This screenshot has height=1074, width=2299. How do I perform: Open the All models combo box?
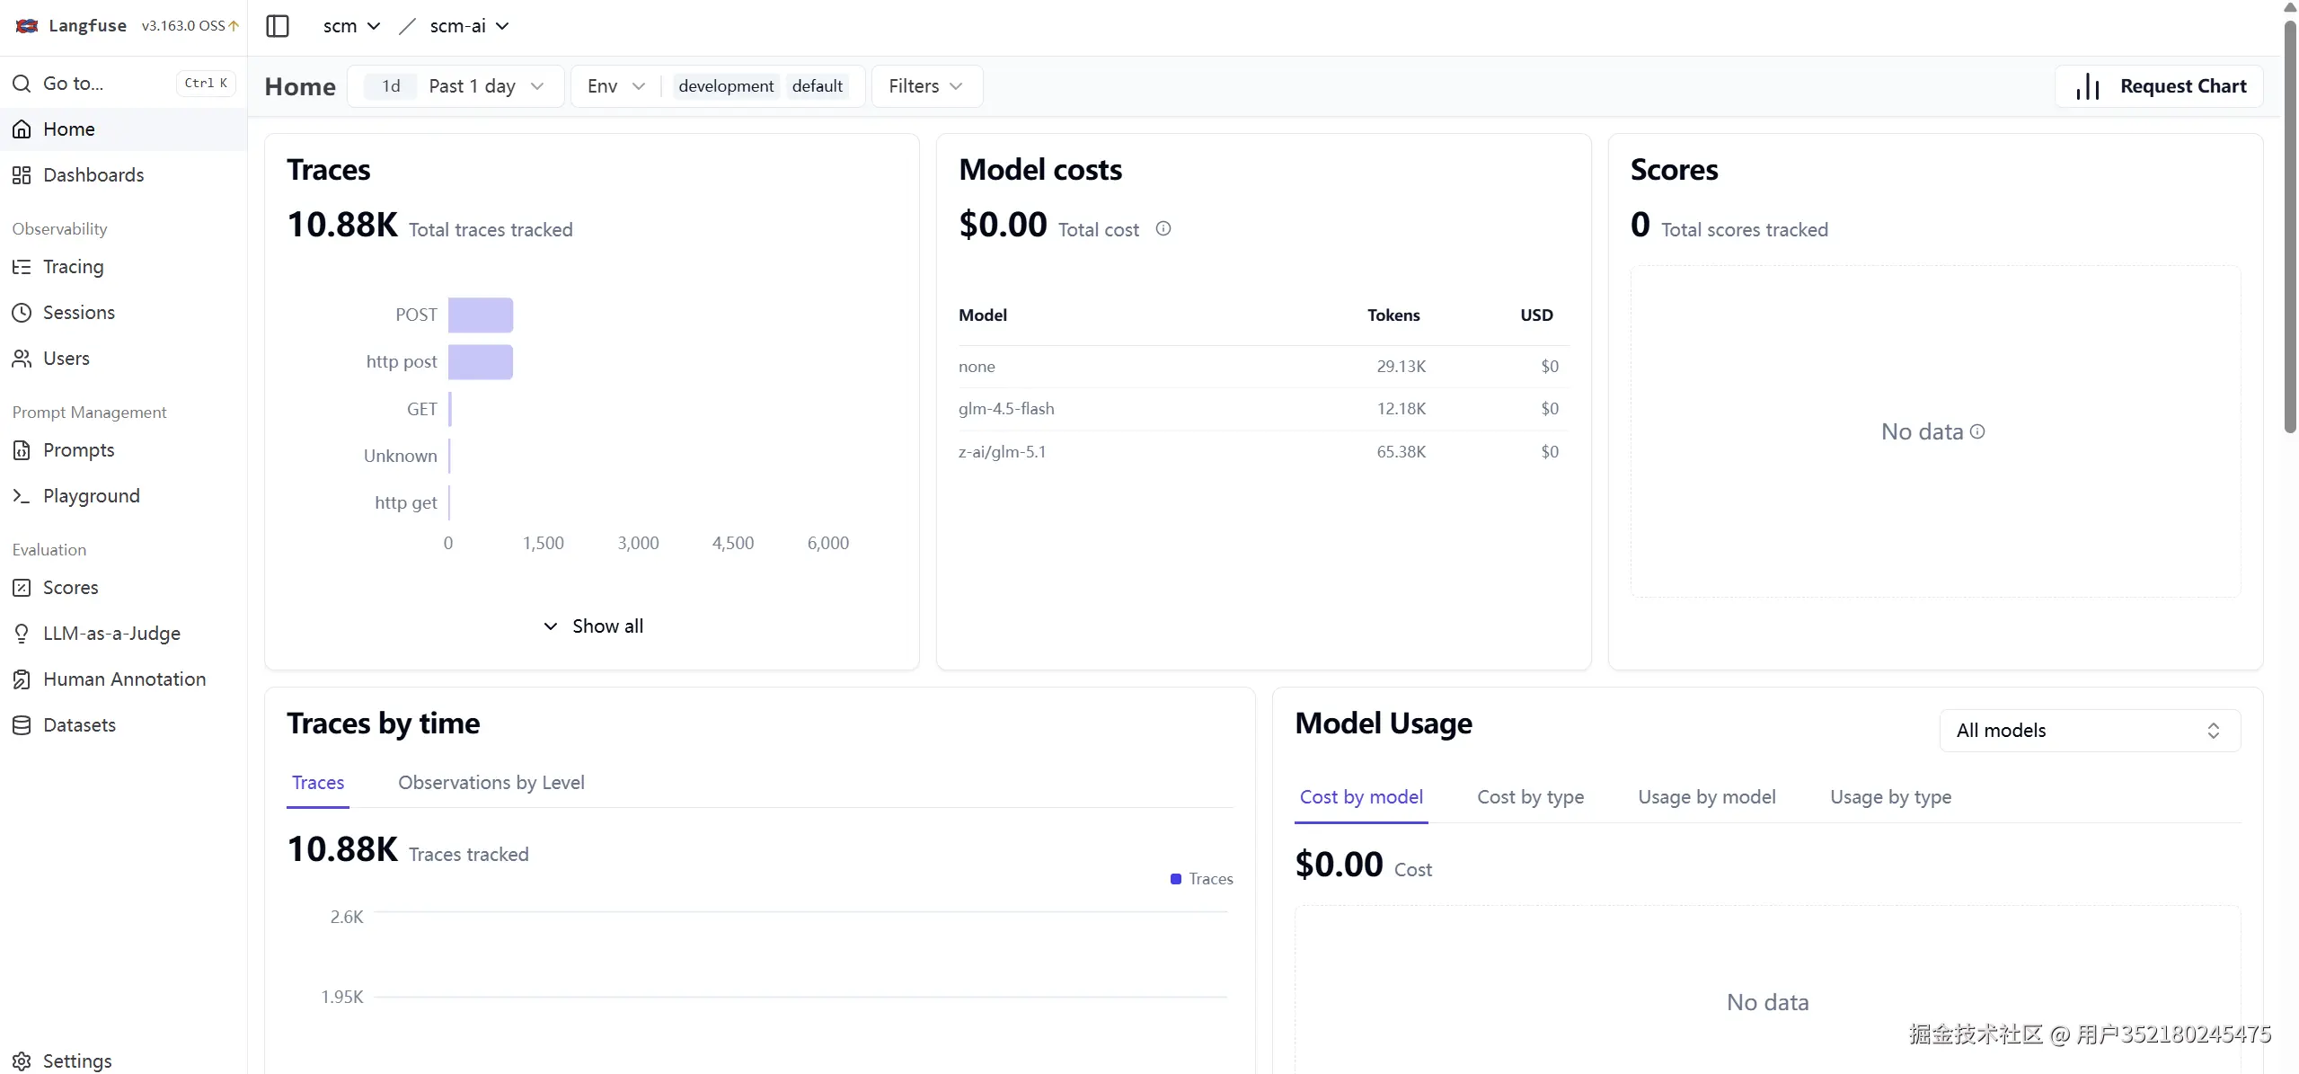[2089, 731]
